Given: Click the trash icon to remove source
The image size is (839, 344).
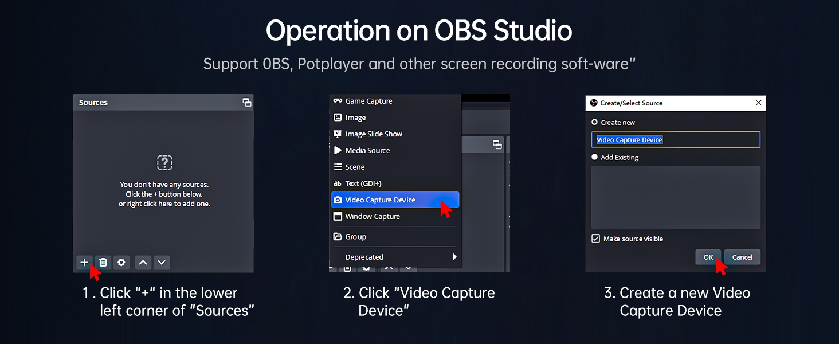Looking at the screenshot, I should [x=103, y=262].
